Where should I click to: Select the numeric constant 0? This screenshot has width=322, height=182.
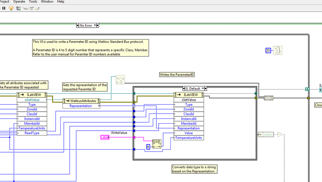(x=148, y=147)
